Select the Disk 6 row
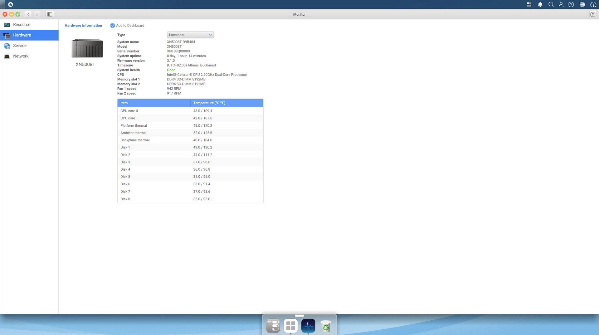The height and width of the screenshot is (335, 599). tap(190, 184)
